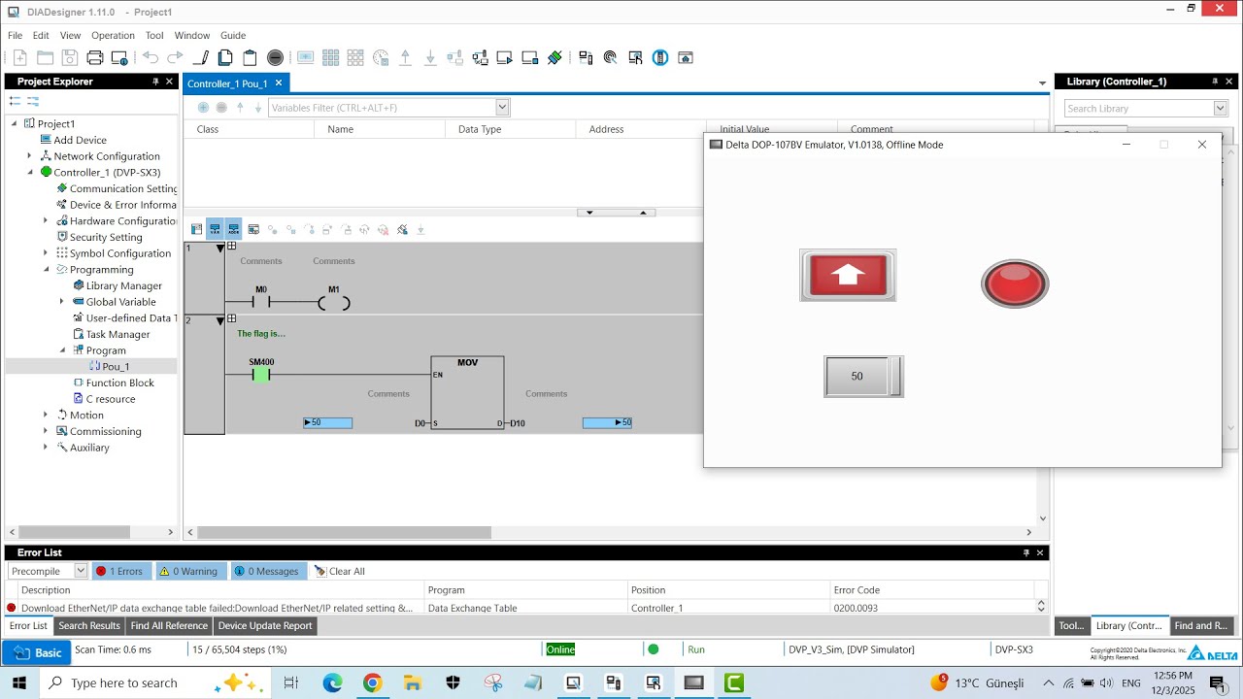Click the network devices icon with black squares
1243x699 pixels.
click(x=480, y=57)
